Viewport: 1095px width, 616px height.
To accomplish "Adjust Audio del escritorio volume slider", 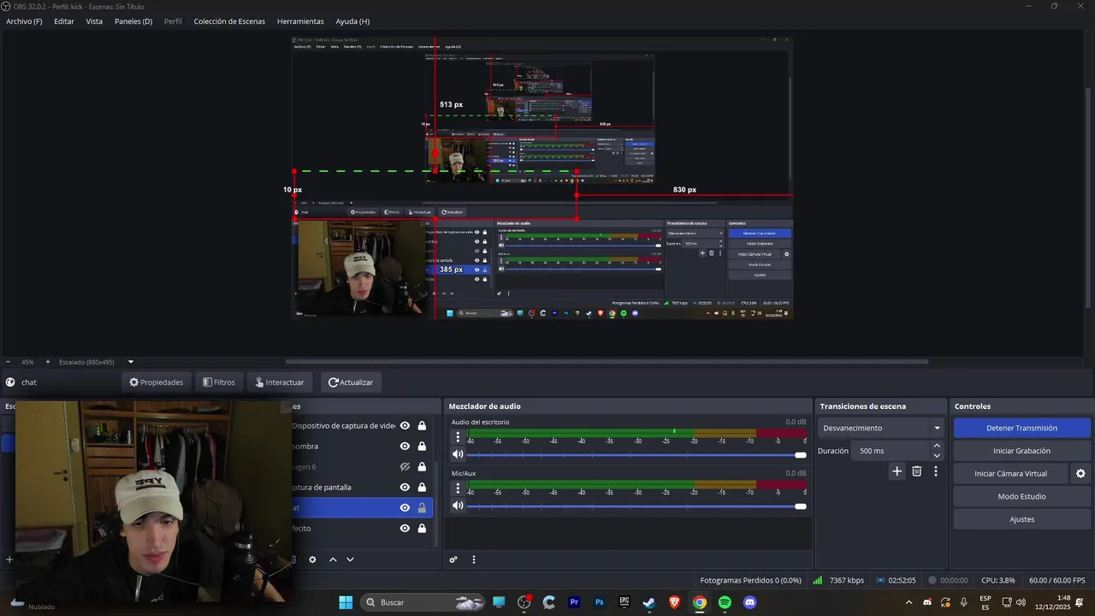I will click(x=636, y=454).
